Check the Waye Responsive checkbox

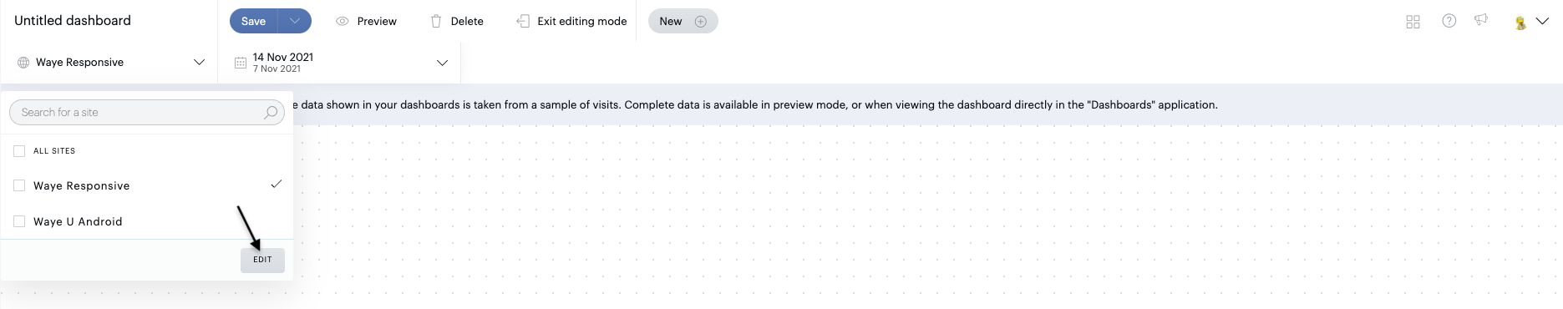click(19, 185)
